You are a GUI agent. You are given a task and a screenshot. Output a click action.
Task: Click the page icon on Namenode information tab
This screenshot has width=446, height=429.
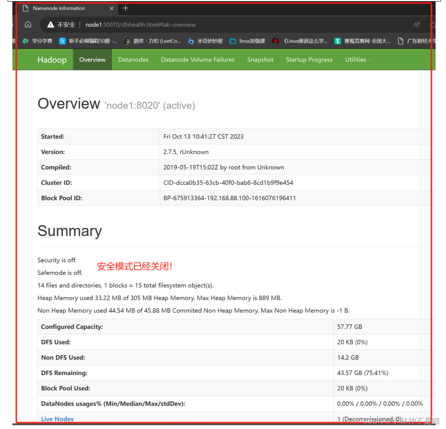(26, 8)
